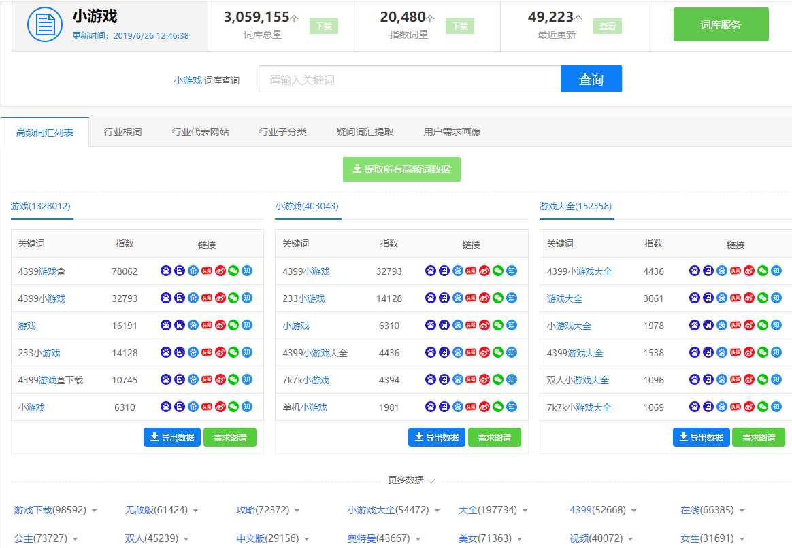Select the 疑问词汇提取 tab

(365, 132)
